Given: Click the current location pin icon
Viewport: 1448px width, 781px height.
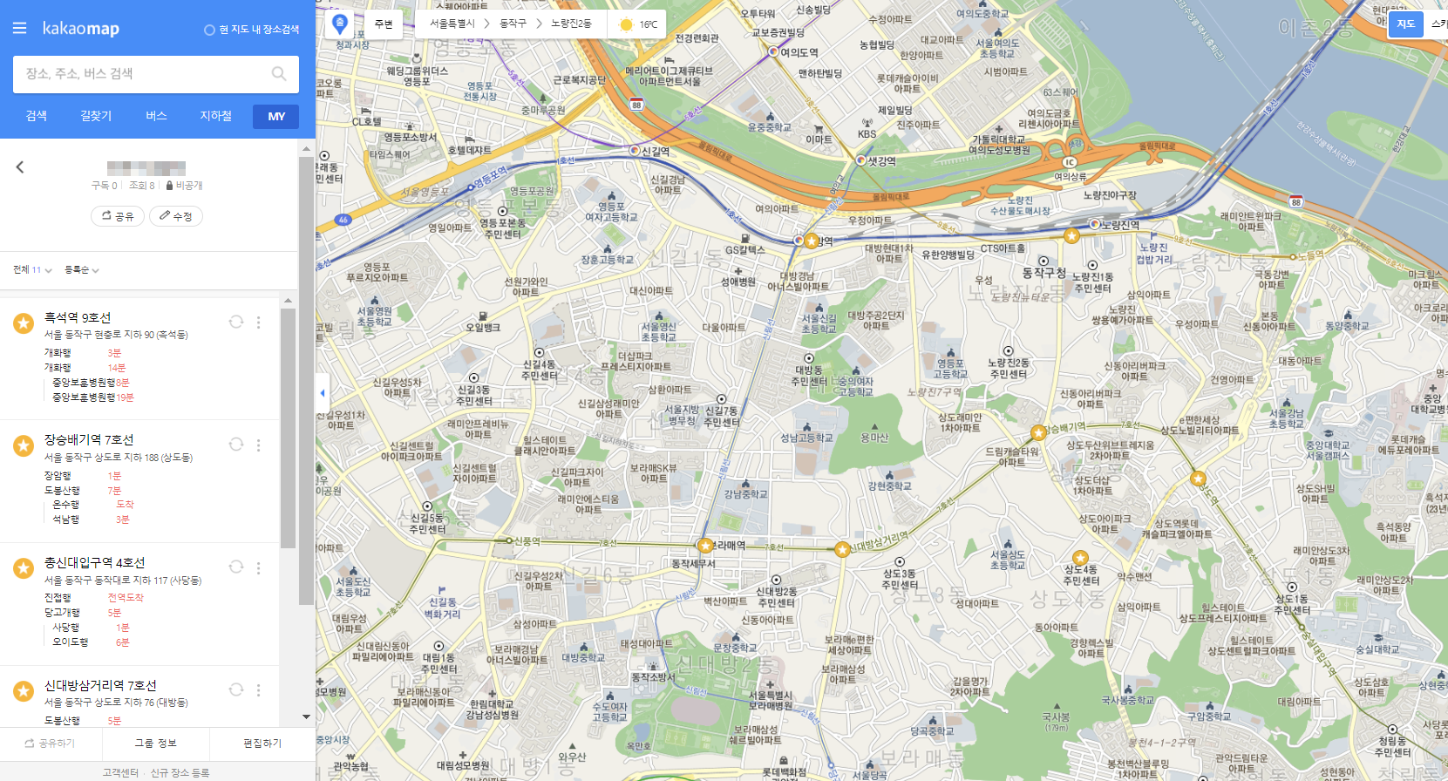Looking at the screenshot, I should point(340,24).
